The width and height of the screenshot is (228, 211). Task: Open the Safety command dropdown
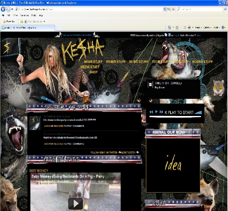[208, 27]
